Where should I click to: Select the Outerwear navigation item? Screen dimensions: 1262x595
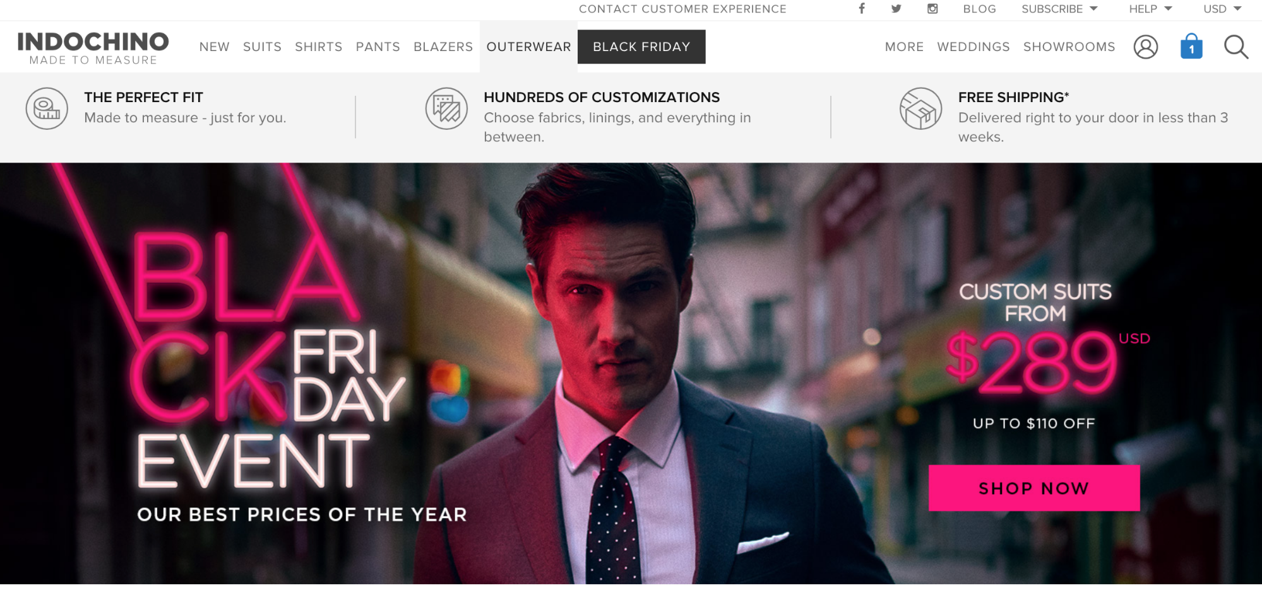click(x=528, y=47)
